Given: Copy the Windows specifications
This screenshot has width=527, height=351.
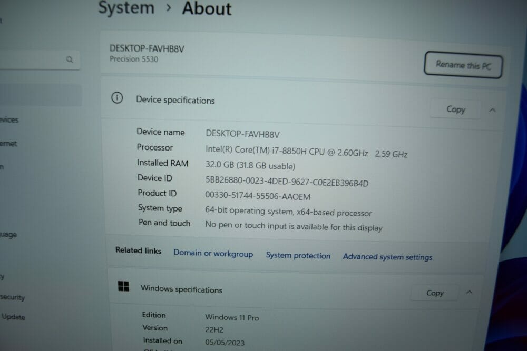Looking at the screenshot, I should pyautogui.click(x=435, y=293).
